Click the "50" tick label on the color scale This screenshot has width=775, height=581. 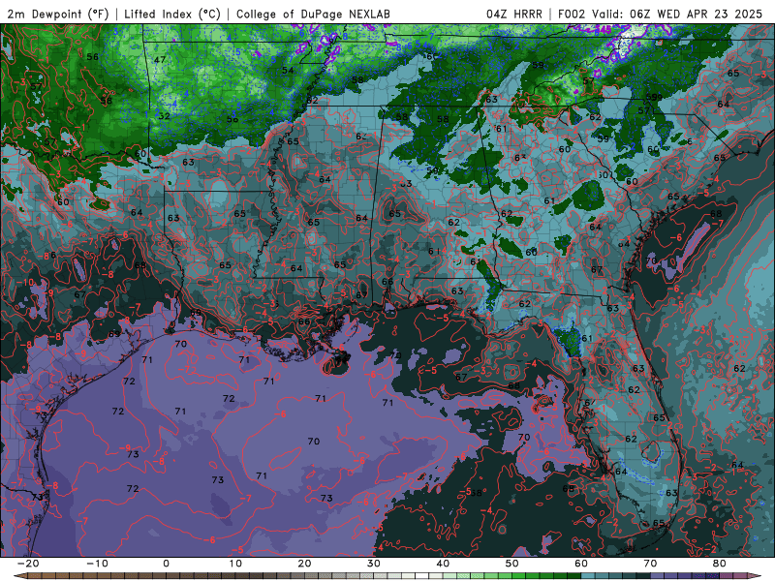[x=512, y=564]
